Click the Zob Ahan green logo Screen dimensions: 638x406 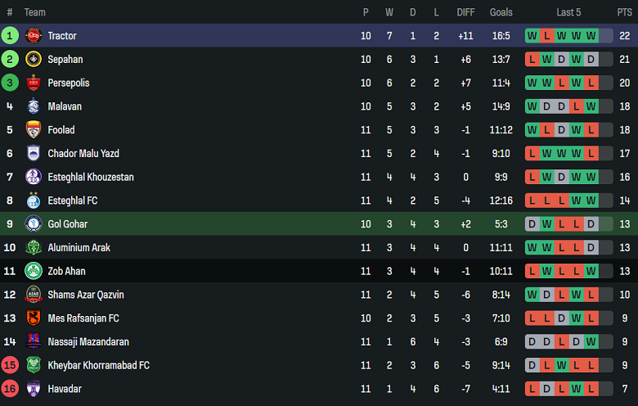click(x=34, y=271)
